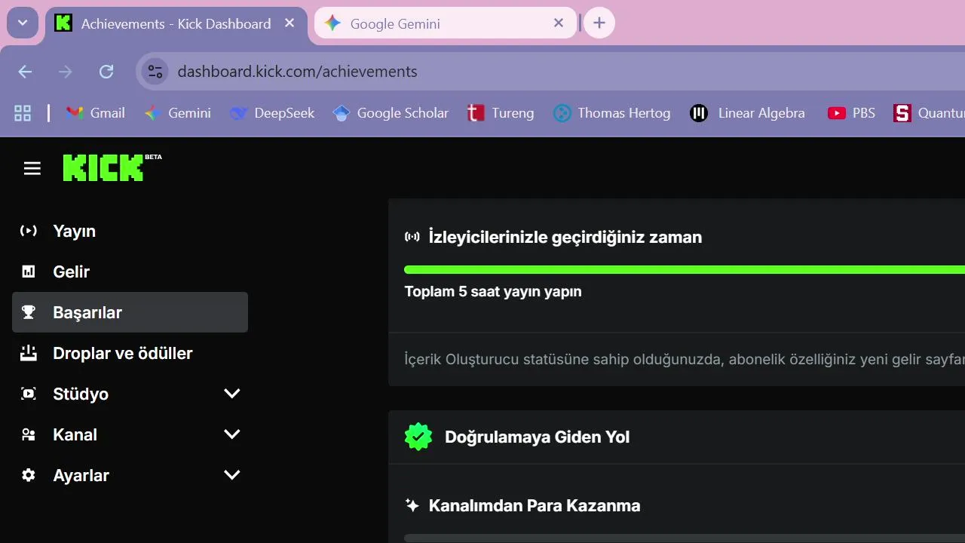
Task: Open the Thomas Hertog bookmark
Action: (611, 113)
